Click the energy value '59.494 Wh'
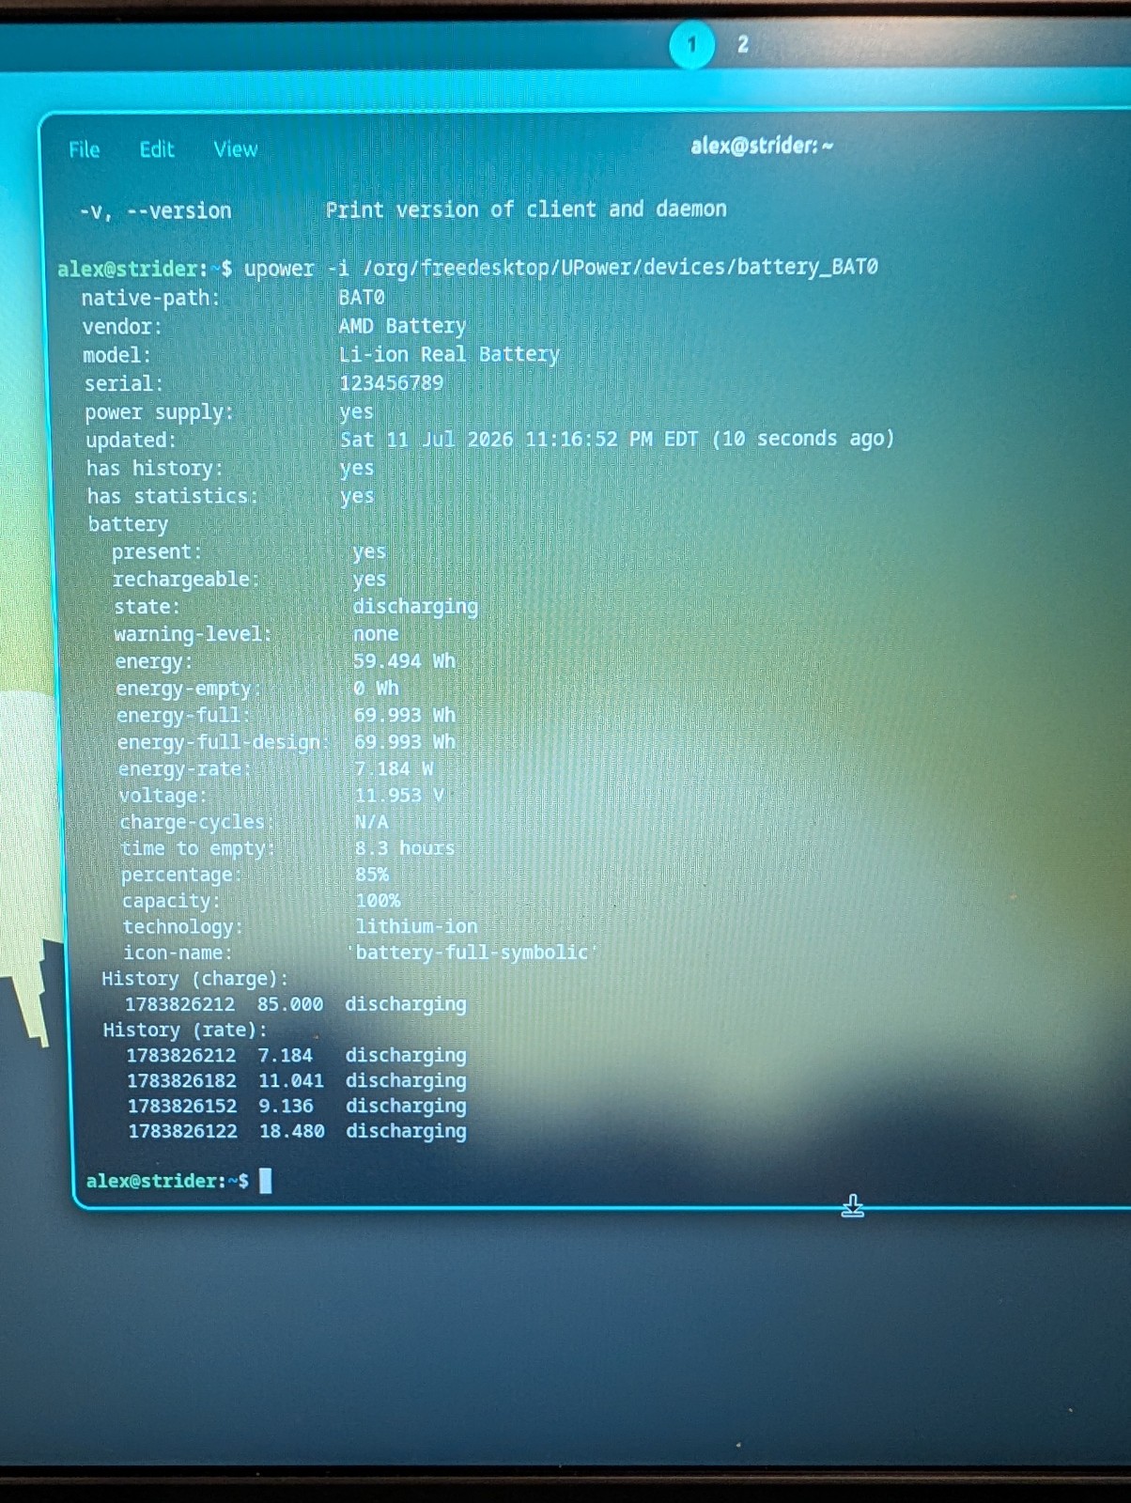 coord(404,661)
